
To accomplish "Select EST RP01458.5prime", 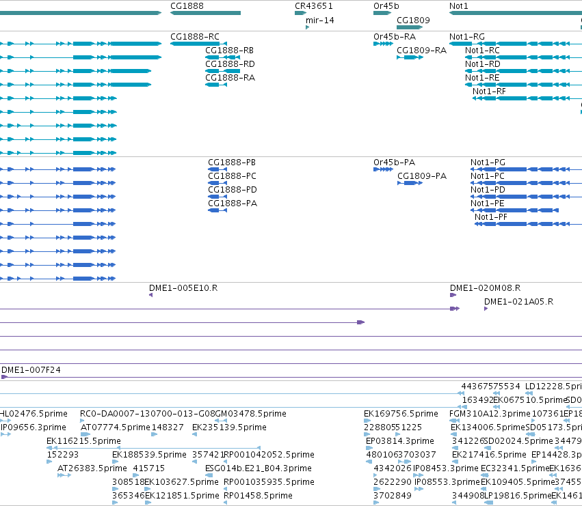I will pos(226,503).
